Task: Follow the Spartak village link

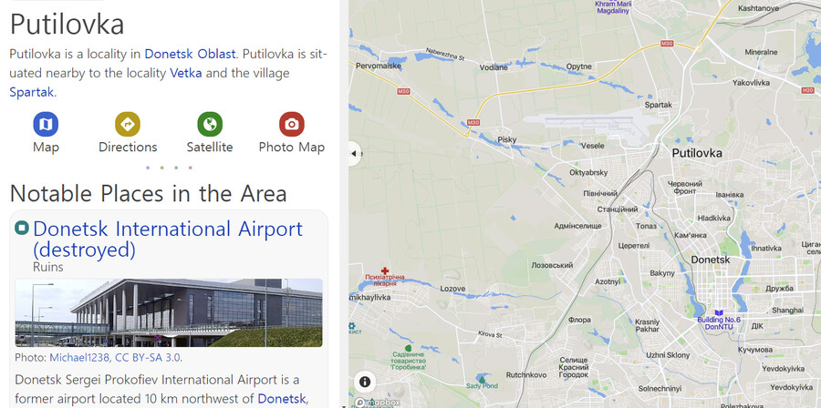Action: (31, 93)
